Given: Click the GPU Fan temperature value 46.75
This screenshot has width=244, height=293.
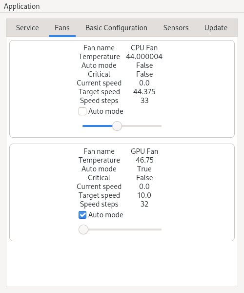Looking at the screenshot, I should (144, 160).
